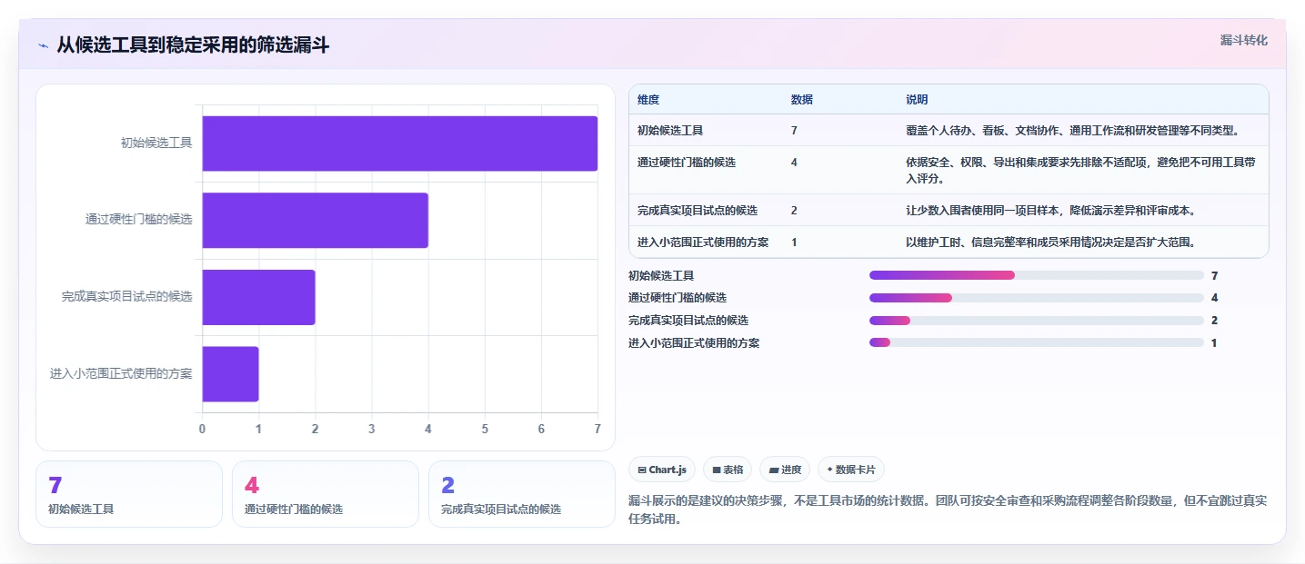Click the table data value 1
Image resolution: width=1305 pixels, height=564 pixels.
pos(794,242)
